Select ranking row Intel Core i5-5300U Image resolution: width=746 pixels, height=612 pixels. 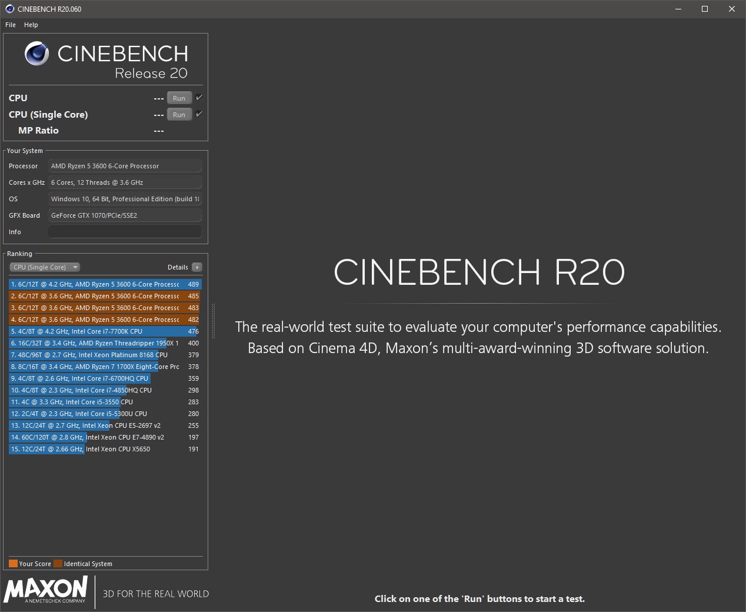click(105, 414)
